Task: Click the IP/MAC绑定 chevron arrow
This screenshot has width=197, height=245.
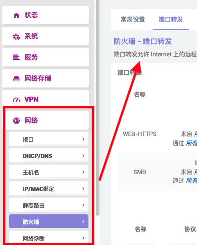Action: point(83,189)
